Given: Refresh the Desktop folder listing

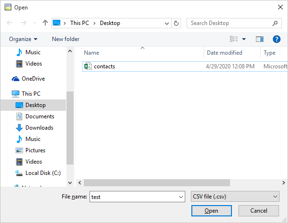Looking at the screenshot, I should pyautogui.click(x=176, y=23).
